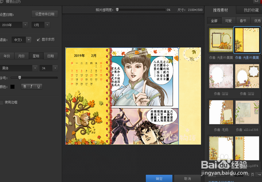Toggle italic I formatting
The width and height of the screenshot is (262, 182).
[x=31, y=86]
